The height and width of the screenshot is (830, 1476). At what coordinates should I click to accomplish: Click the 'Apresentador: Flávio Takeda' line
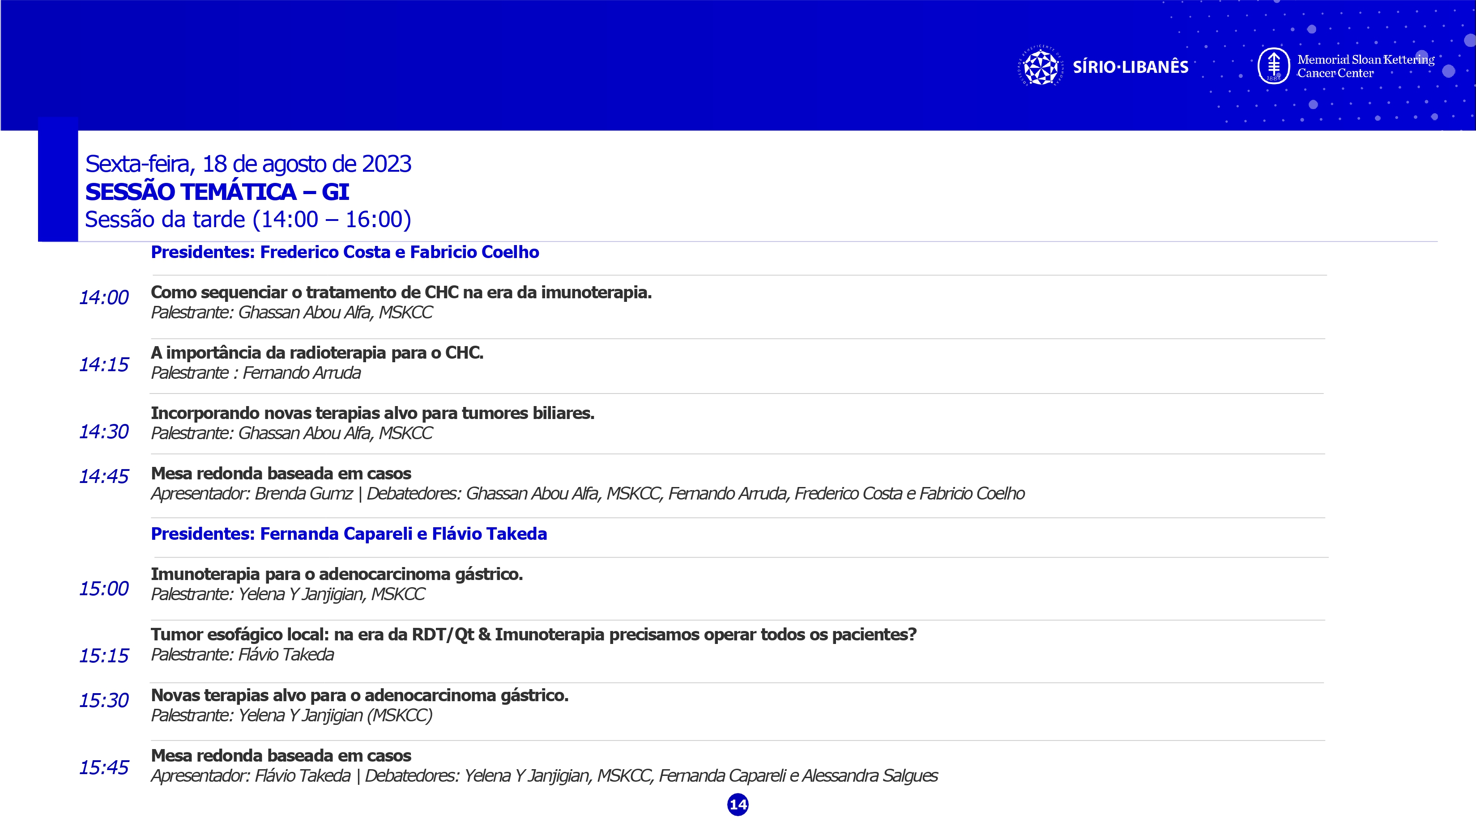pos(544,775)
